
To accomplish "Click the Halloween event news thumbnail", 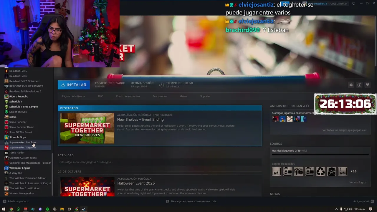I will (87, 187).
